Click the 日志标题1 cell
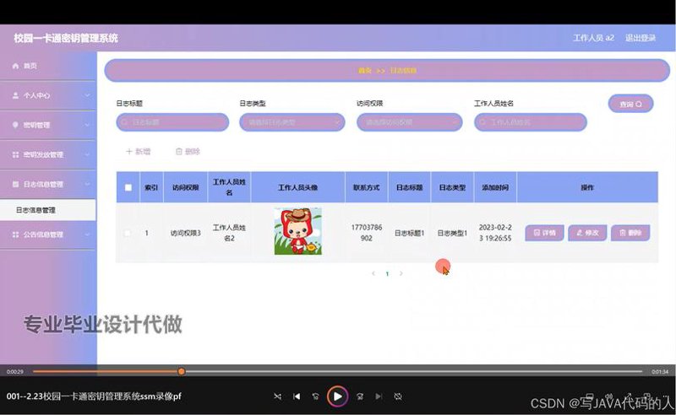Image resolution: width=676 pixels, height=415 pixels. (410, 233)
